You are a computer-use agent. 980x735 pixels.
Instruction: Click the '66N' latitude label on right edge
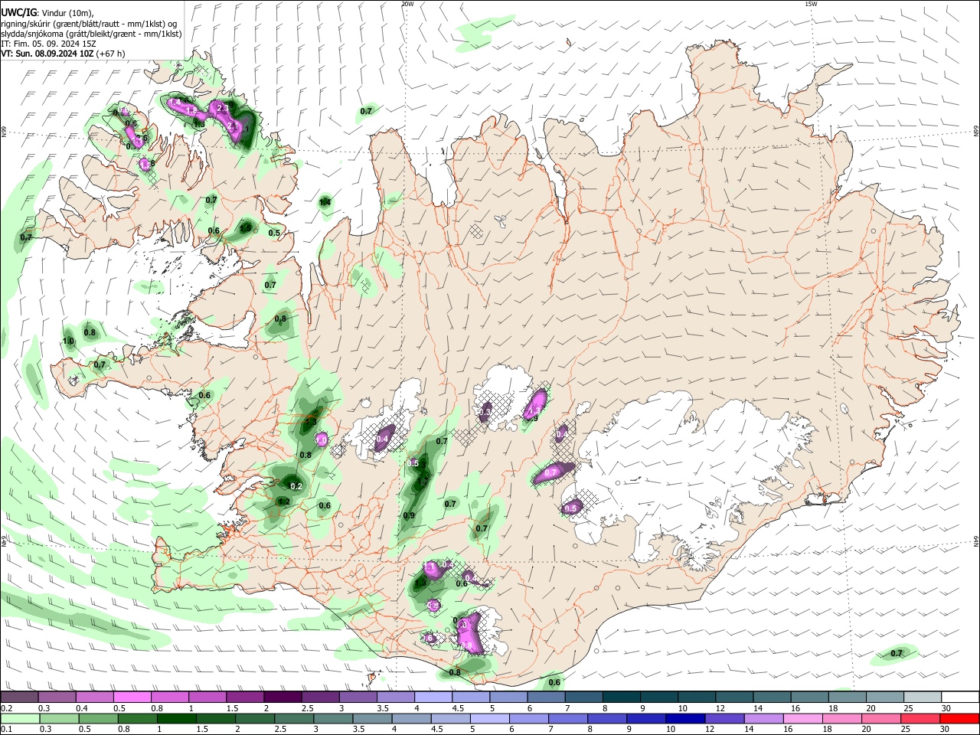[976, 132]
